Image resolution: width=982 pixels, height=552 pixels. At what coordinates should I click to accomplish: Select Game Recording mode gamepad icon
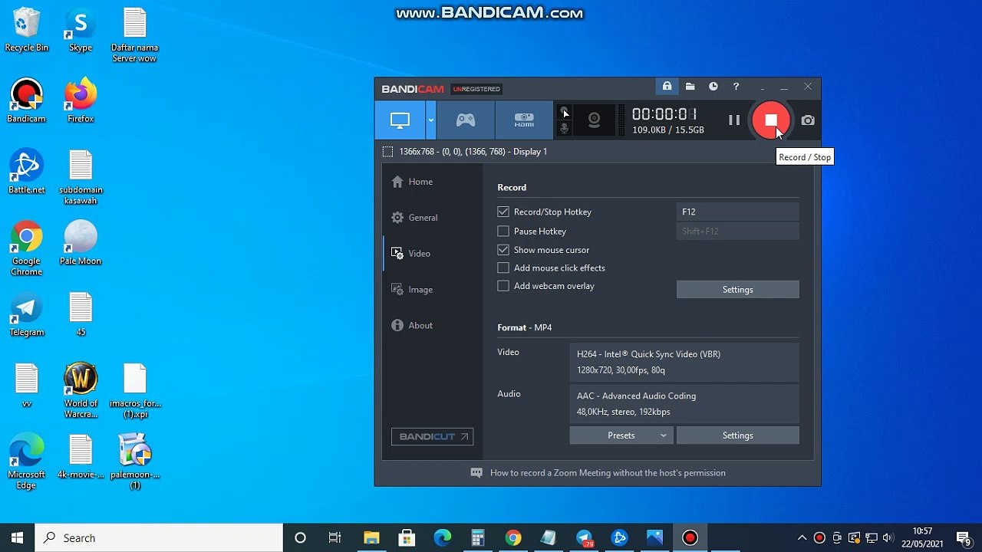pos(466,120)
